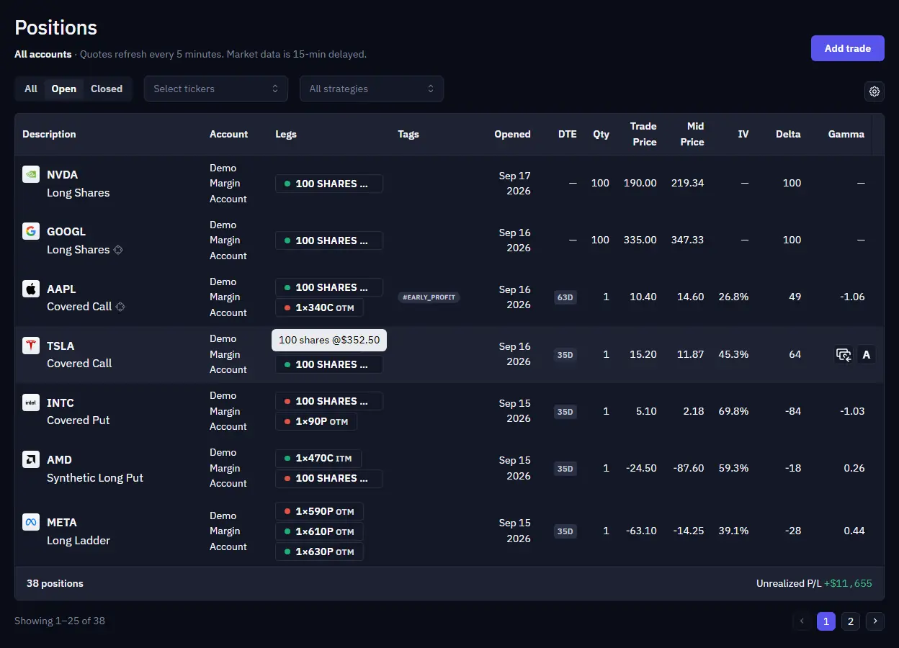
Task: Go to previous page arrow
Action: point(802,621)
